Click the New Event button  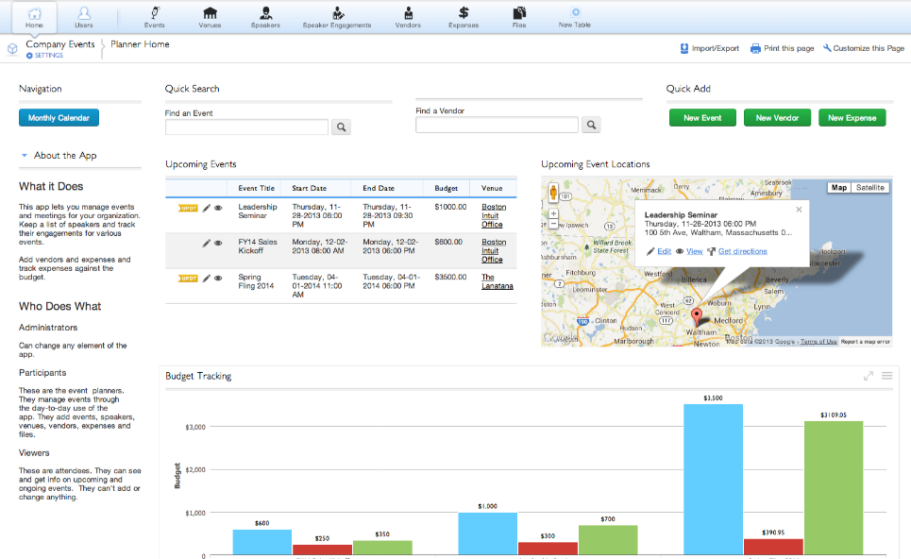coord(702,117)
